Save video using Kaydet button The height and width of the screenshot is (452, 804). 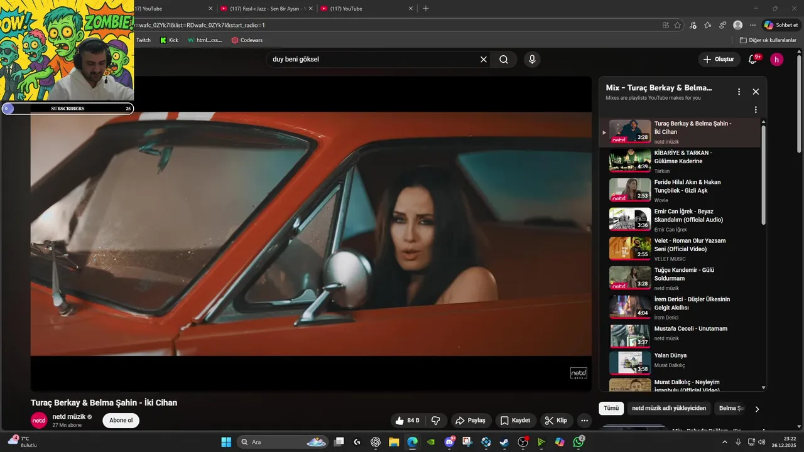(x=514, y=421)
